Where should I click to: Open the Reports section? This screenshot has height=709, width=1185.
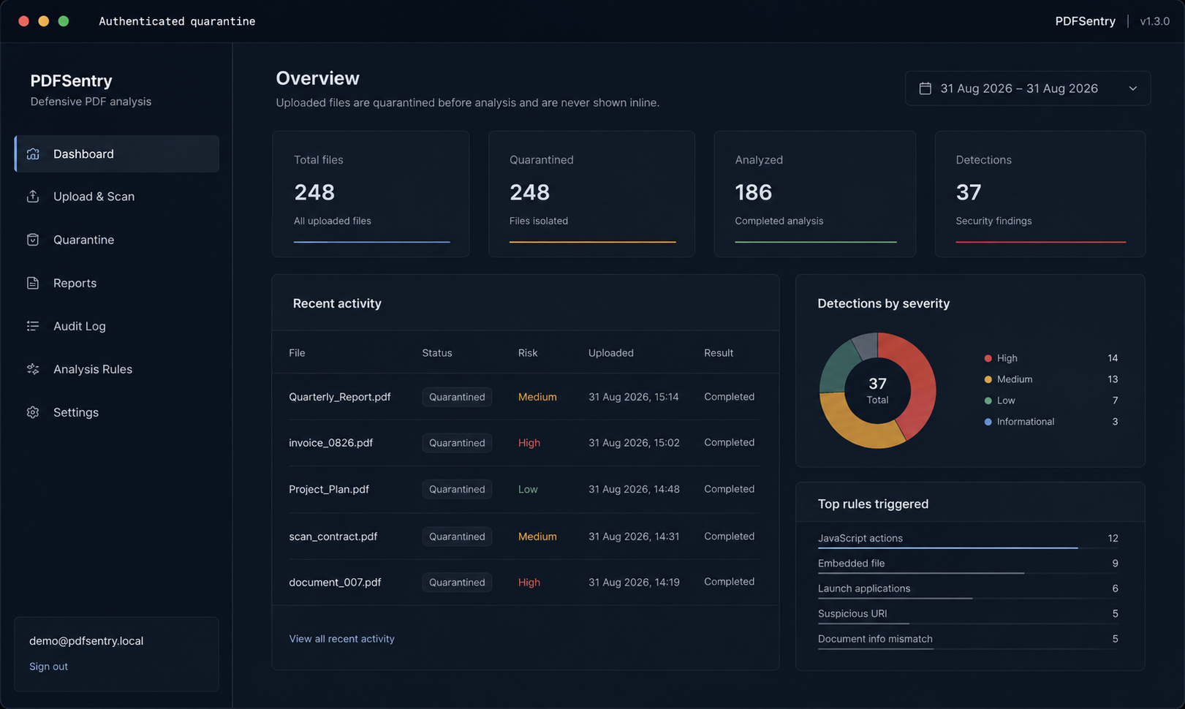(x=117, y=283)
